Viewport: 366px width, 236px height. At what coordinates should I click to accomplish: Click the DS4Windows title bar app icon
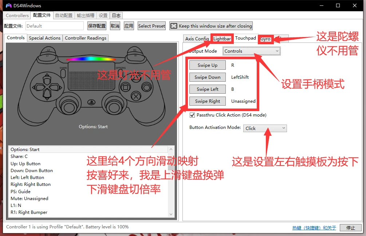tap(9, 5)
